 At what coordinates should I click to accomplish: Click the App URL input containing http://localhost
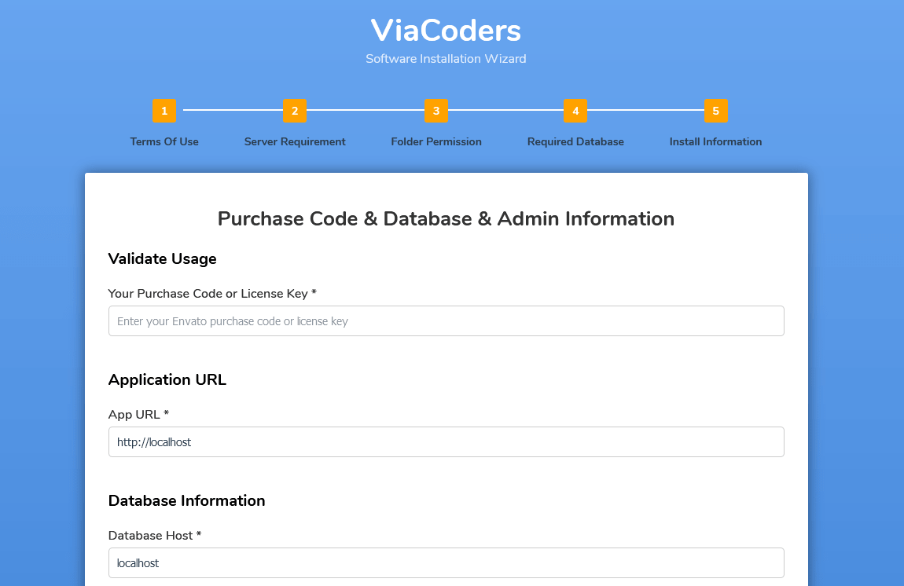coord(446,442)
